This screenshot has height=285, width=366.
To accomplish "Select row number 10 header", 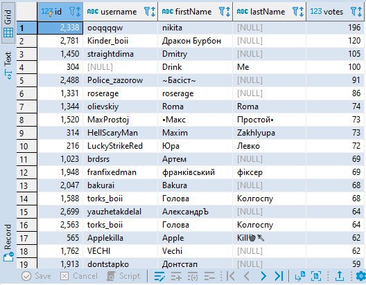I will pyautogui.click(x=26, y=146).
